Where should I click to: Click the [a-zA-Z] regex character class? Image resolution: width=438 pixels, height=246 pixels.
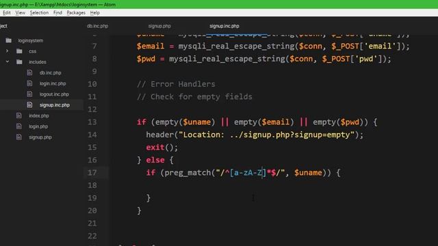[x=248, y=173]
